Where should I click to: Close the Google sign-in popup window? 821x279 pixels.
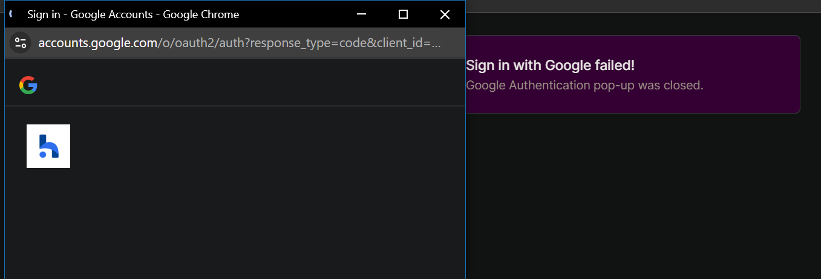(x=445, y=14)
